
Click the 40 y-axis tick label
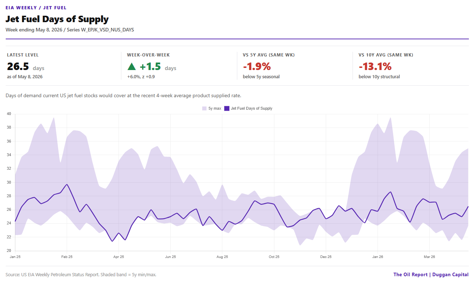coord(9,114)
